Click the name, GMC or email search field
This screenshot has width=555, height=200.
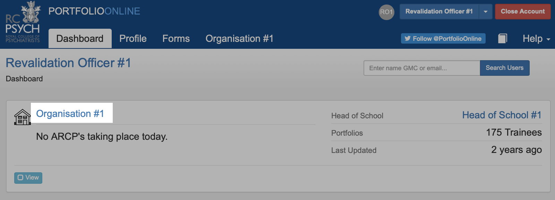(x=422, y=68)
